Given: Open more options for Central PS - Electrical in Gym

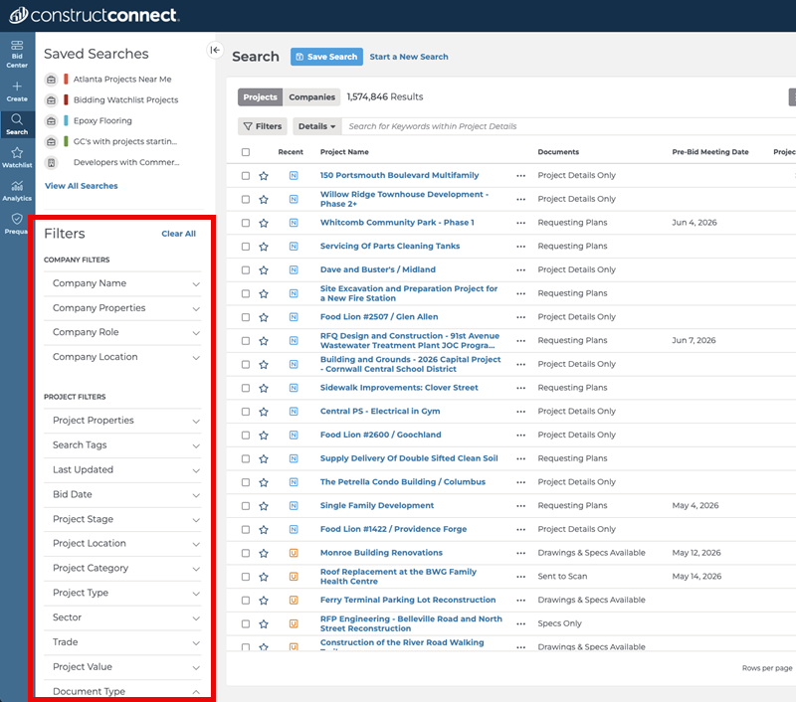Looking at the screenshot, I should point(520,412).
